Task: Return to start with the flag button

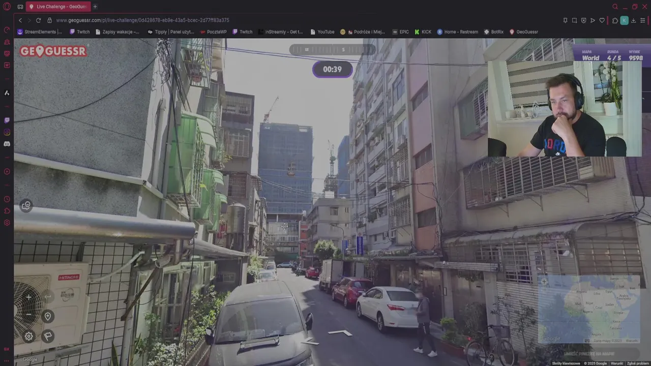Action: (x=48, y=336)
